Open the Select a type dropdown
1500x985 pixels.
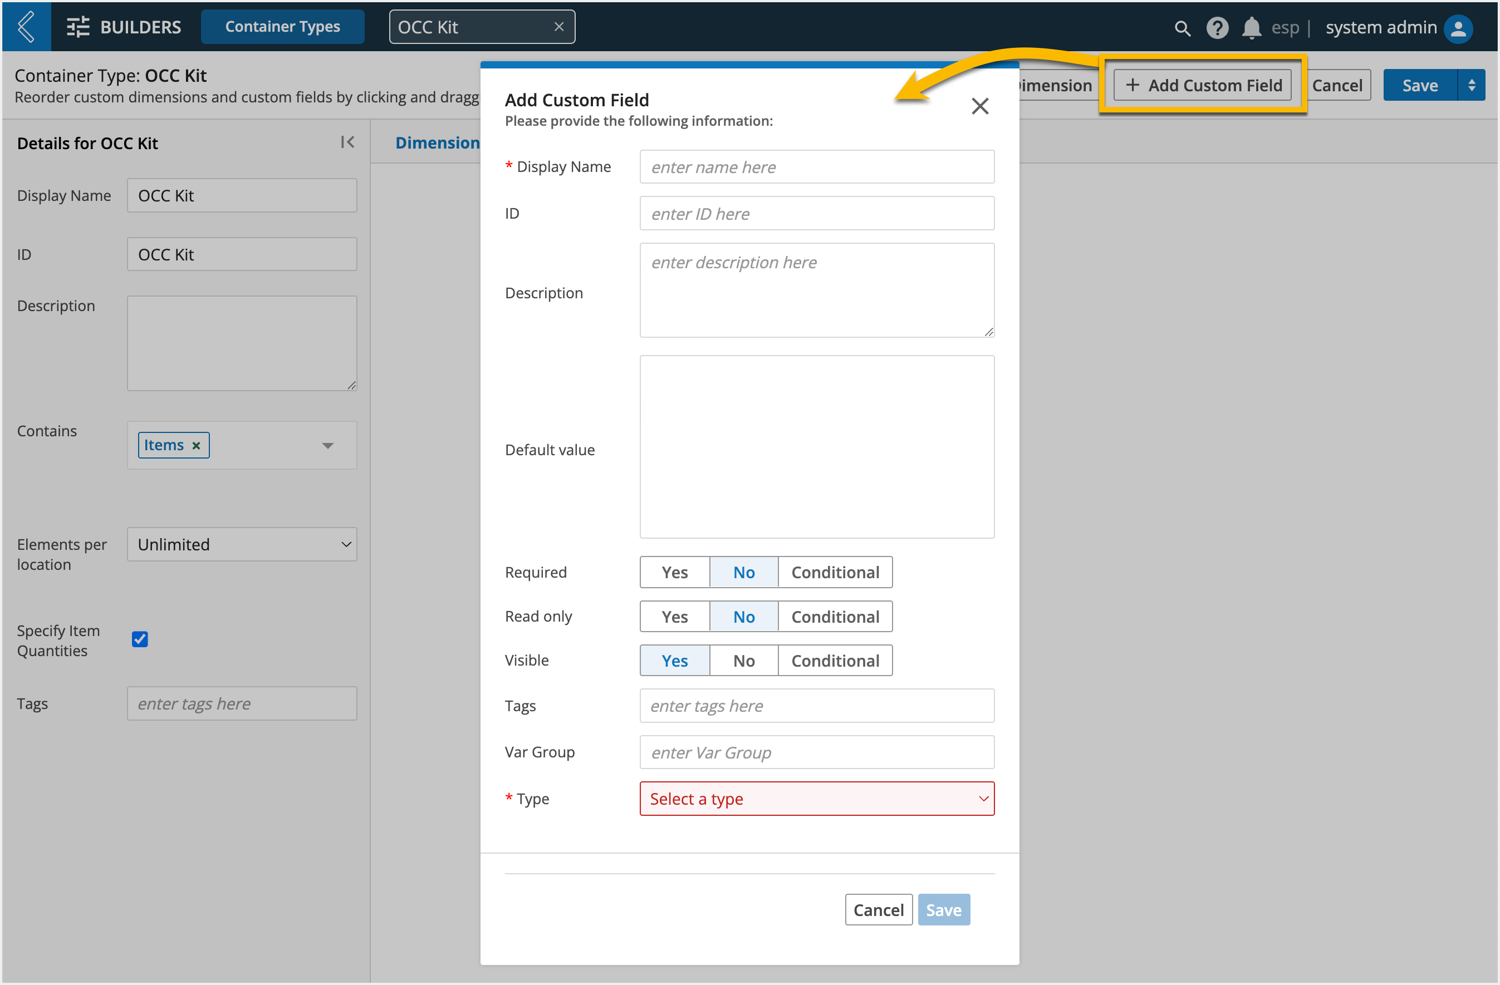817,799
